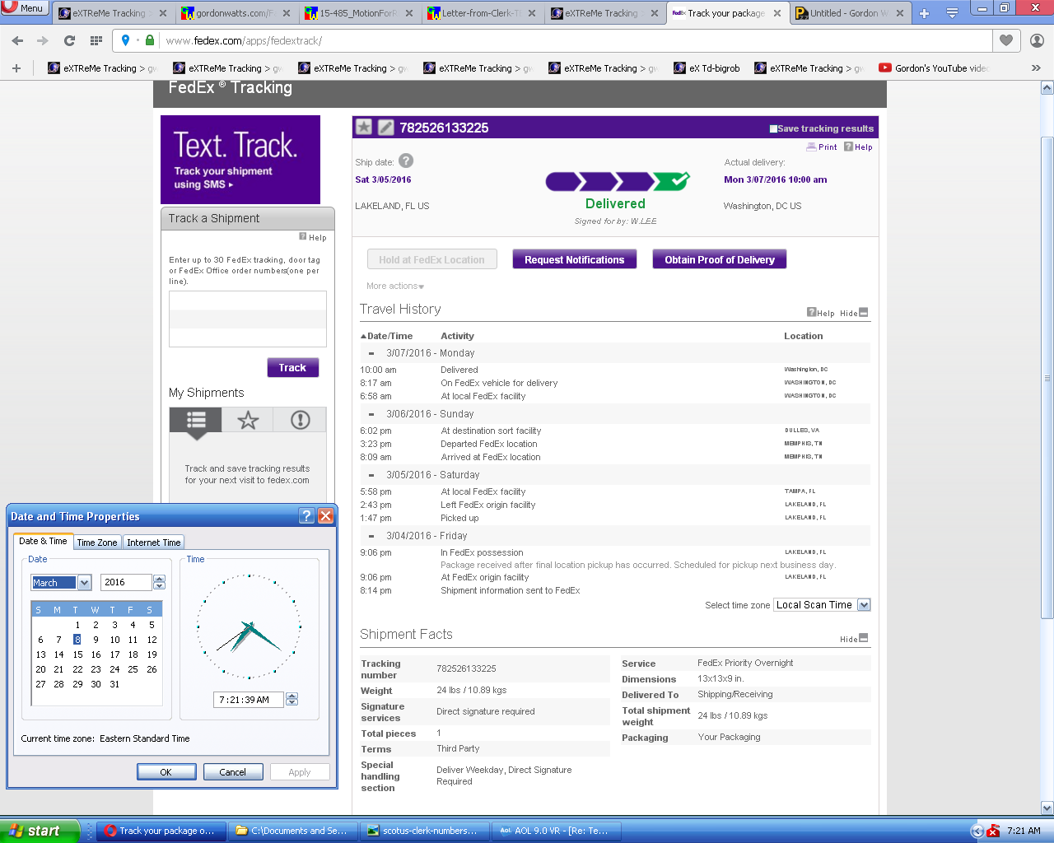Hide the Shipment Facts section
This screenshot has height=843, width=1054.
854,639
